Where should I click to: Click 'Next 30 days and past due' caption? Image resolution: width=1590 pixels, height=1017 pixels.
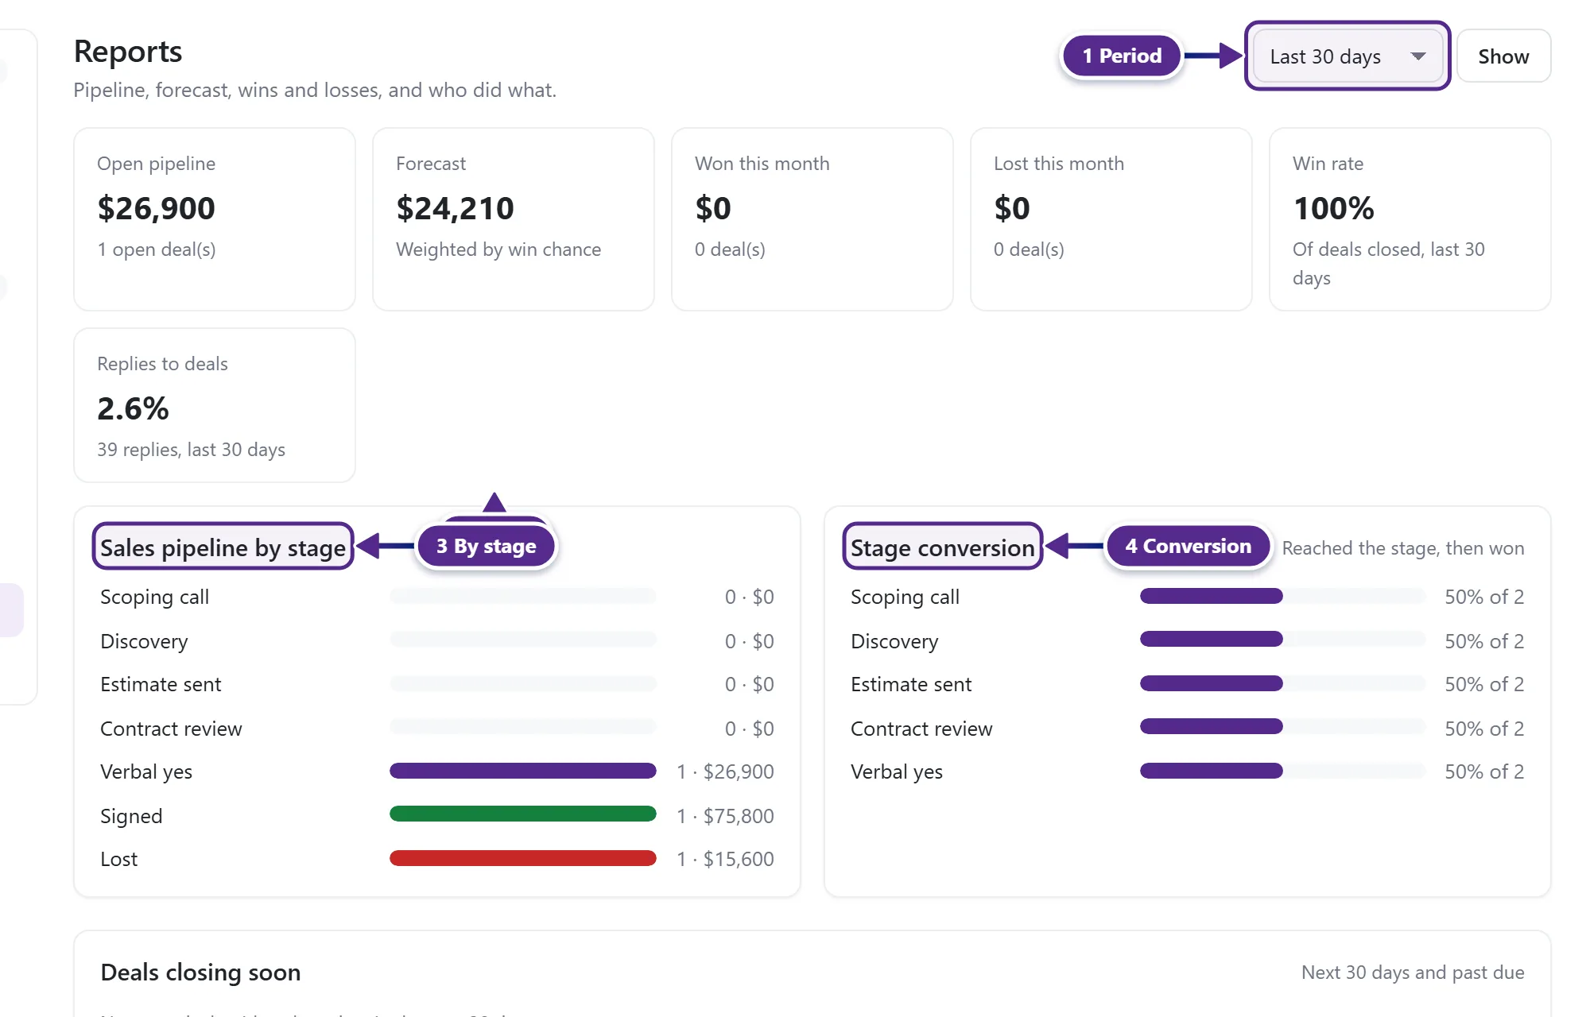(1413, 973)
